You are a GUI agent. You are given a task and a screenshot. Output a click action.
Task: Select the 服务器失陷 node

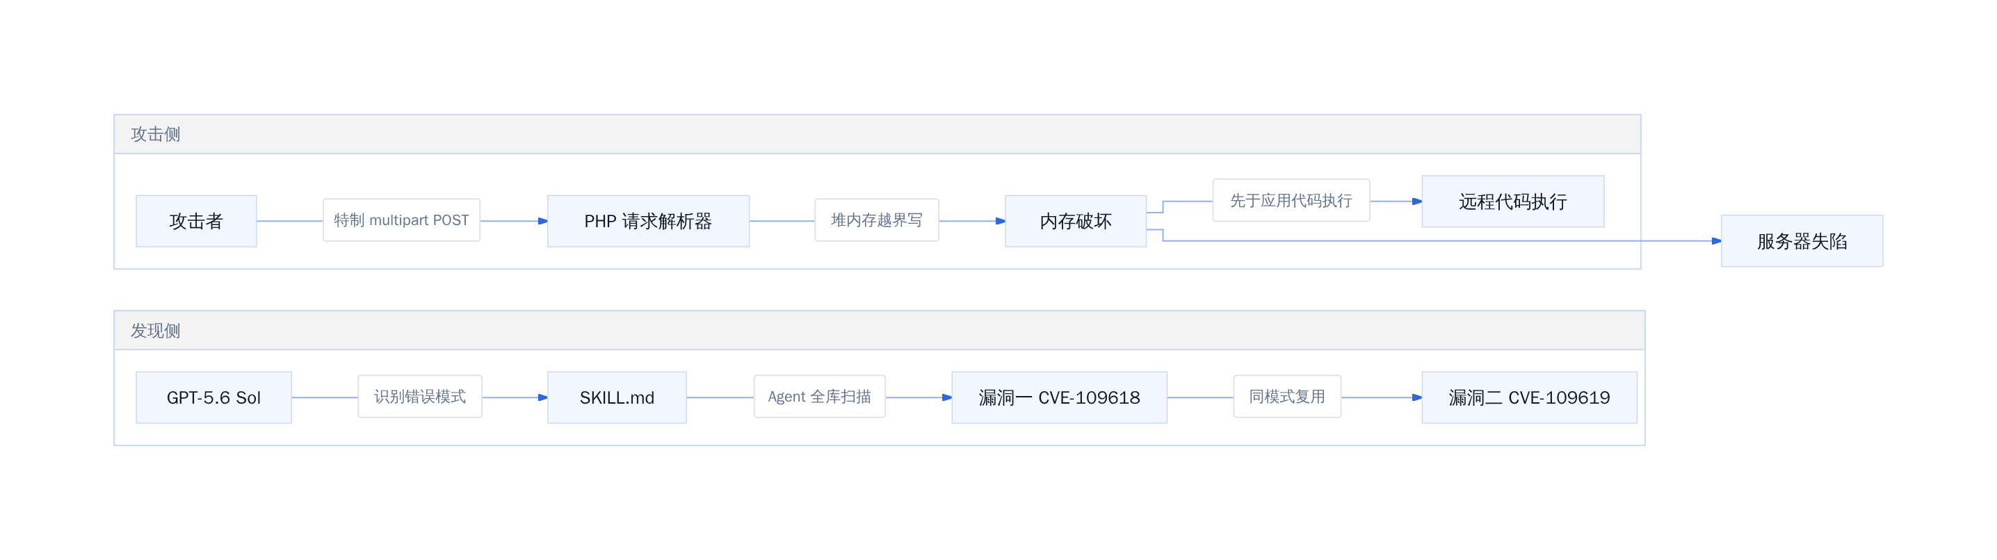coord(1802,241)
